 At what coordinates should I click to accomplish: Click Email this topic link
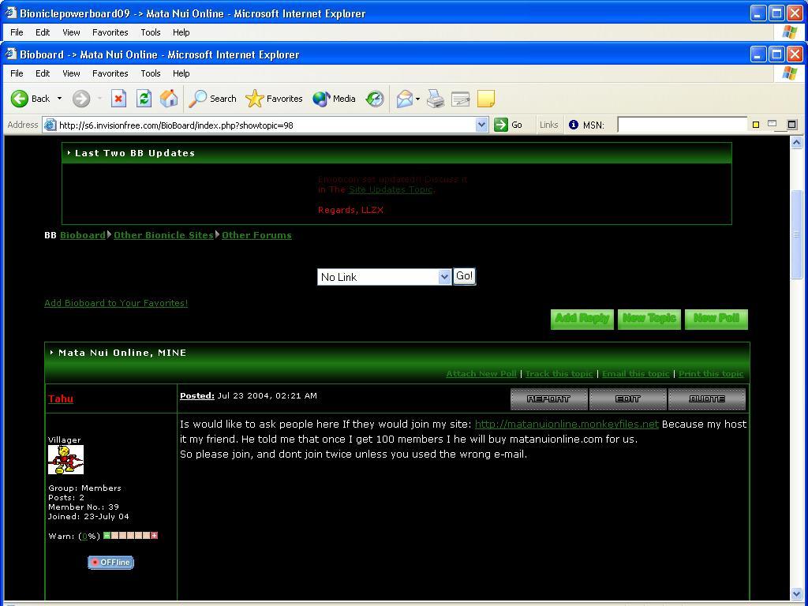pyautogui.click(x=635, y=373)
